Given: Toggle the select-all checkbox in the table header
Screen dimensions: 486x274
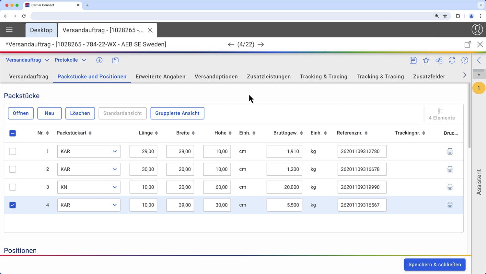Looking at the screenshot, I should point(13,133).
